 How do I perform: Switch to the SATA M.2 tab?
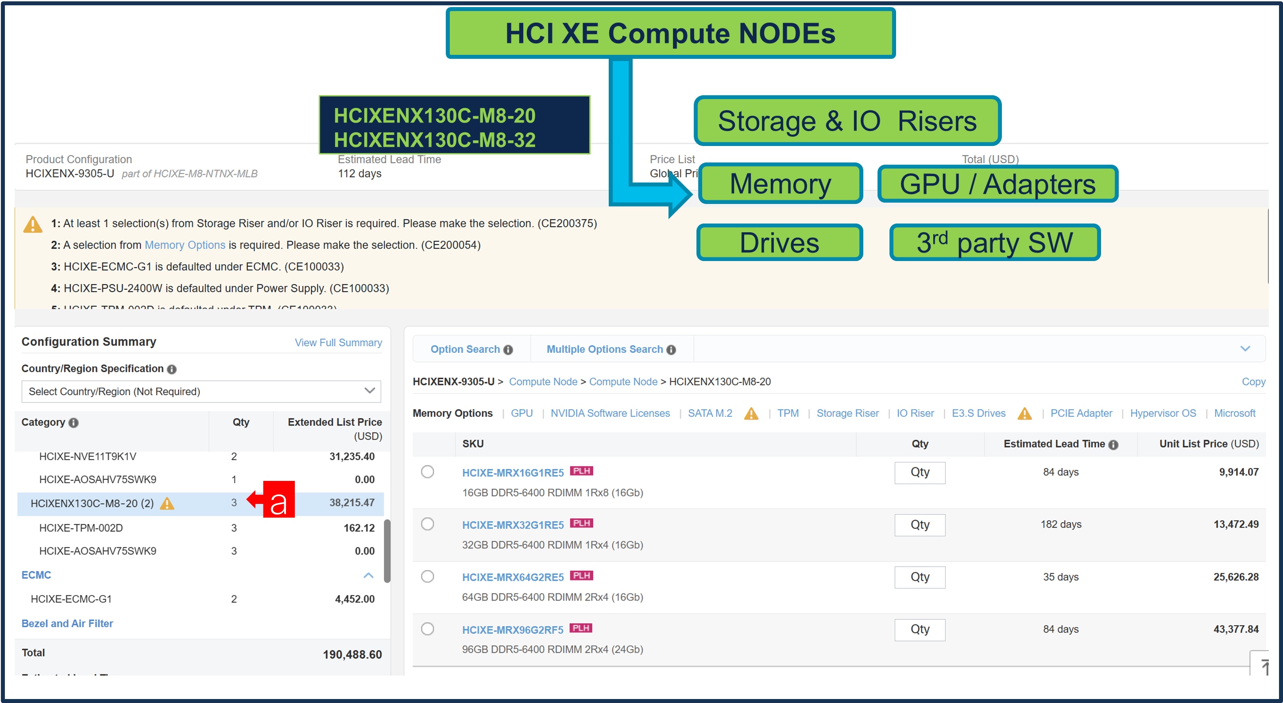(x=710, y=413)
